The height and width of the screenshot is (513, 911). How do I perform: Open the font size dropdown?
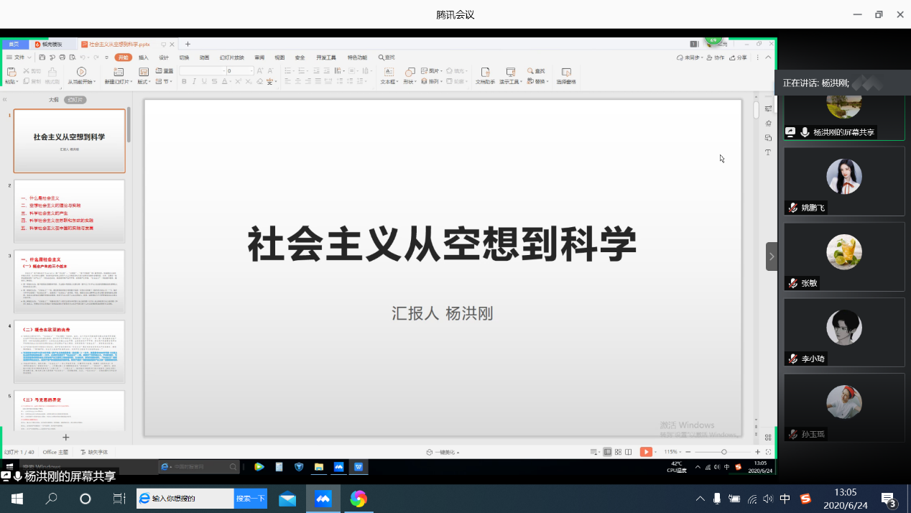pyautogui.click(x=251, y=71)
